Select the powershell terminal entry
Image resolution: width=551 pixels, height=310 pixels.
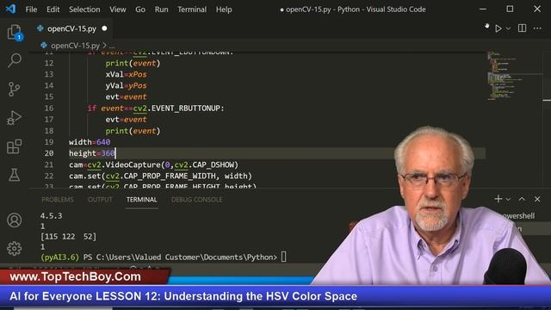coord(517,216)
